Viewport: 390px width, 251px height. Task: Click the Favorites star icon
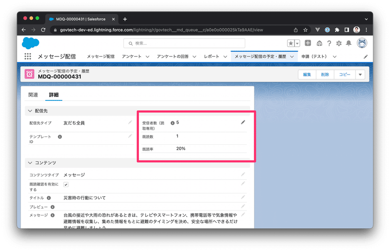click(291, 43)
